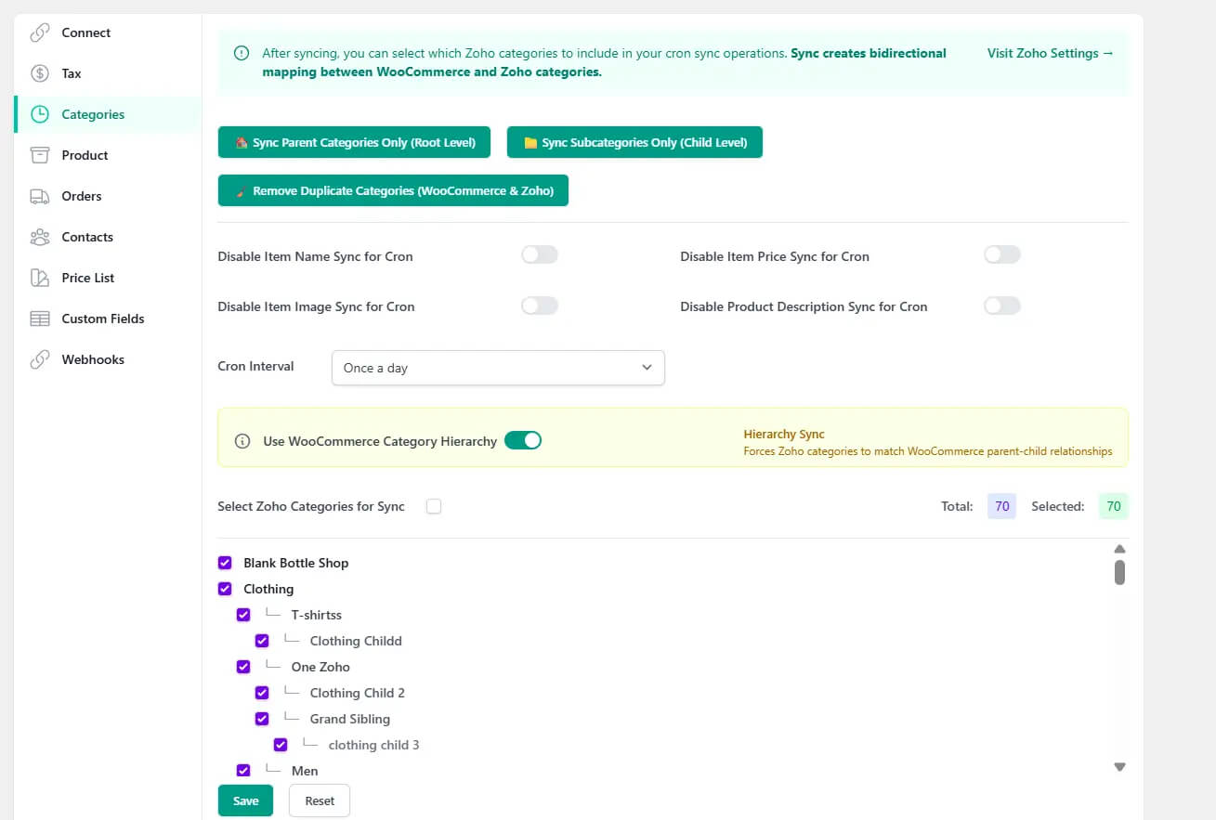This screenshot has height=820, width=1216.
Task: Click the Contacts people icon
Action: [x=38, y=237]
